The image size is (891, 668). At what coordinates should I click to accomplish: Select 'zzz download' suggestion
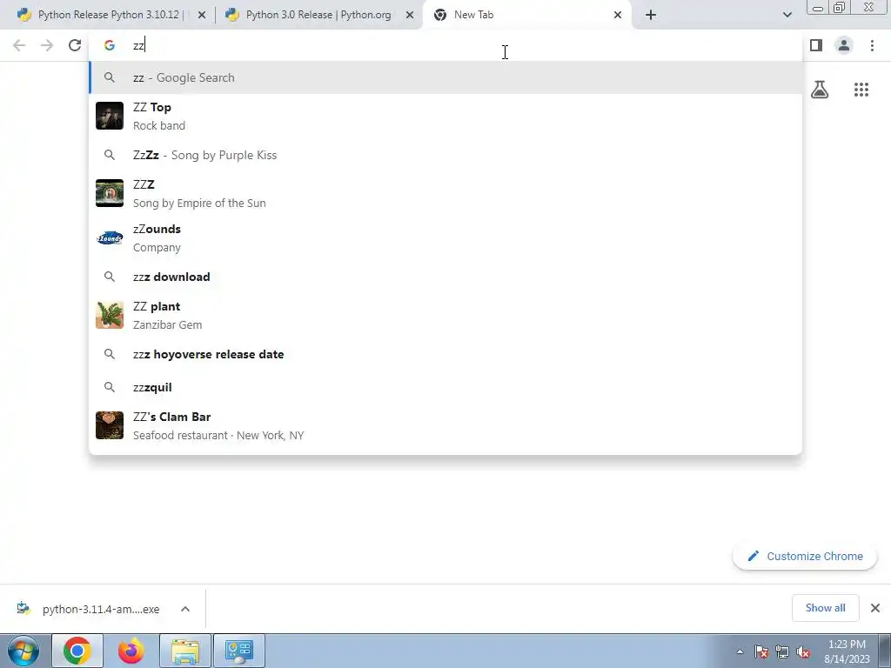445,277
